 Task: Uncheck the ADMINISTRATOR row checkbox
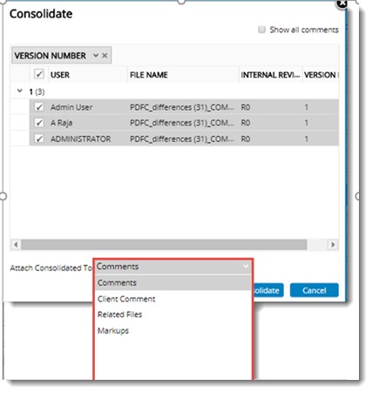point(39,139)
